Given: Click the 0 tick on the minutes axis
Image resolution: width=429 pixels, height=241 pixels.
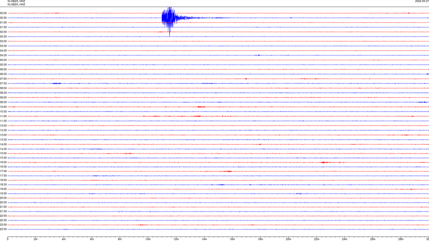Looking at the screenshot, I should click(x=8, y=239).
